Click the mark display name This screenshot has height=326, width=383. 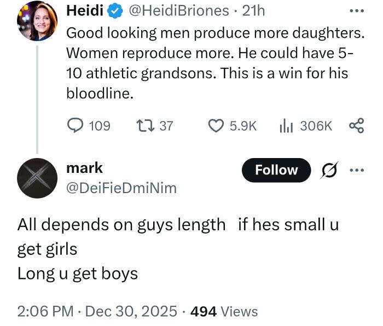click(x=84, y=168)
